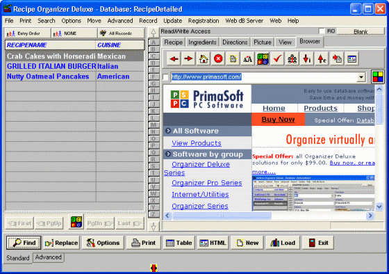This screenshot has height=274, width=389.
Task: Open the Internet/Utilities link
Action: pyautogui.click(x=200, y=195)
